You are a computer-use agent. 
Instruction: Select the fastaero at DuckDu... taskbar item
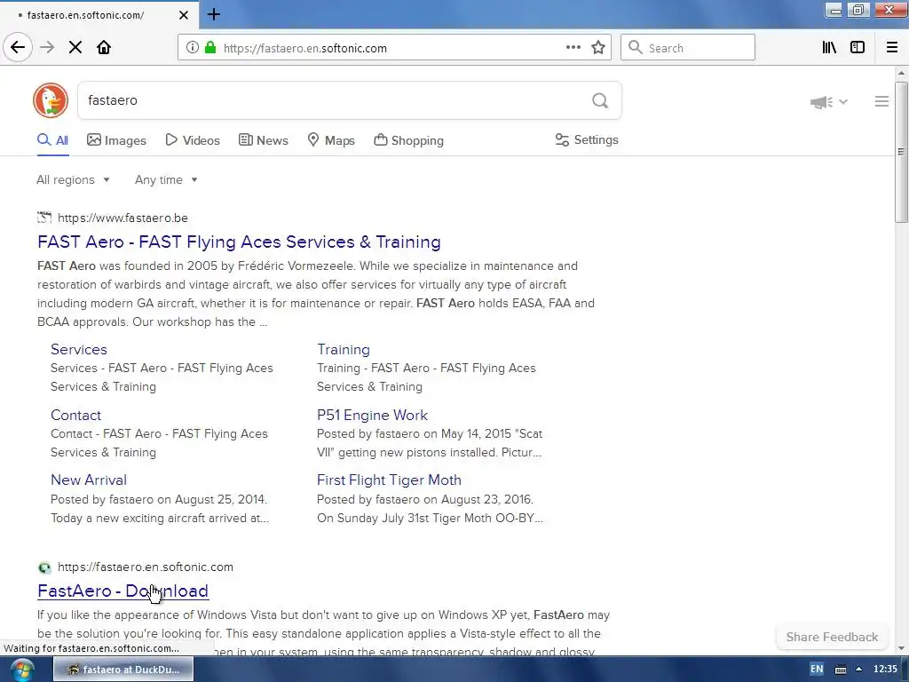click(x=123, y=670)
